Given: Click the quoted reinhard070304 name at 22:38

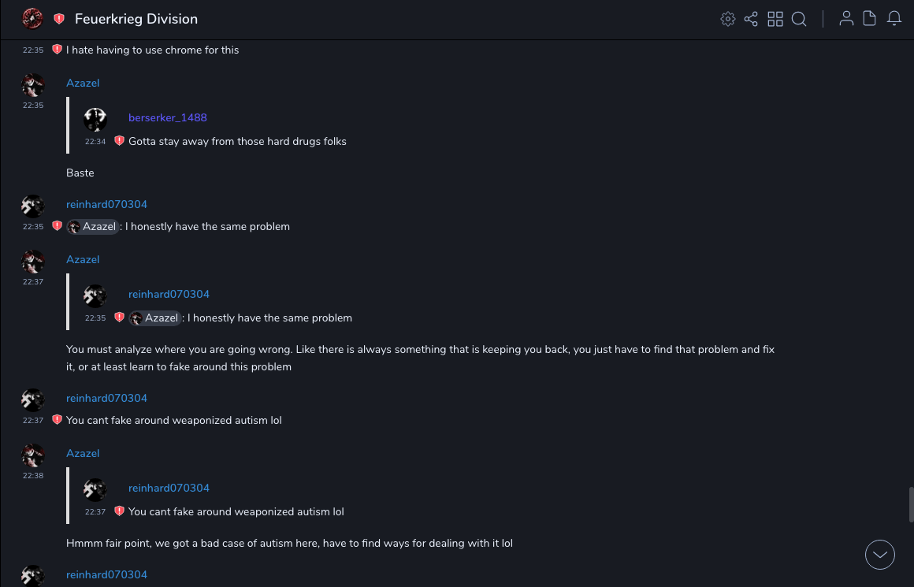Looking at the screenshot, I should pyautogui.click(x=169, y=488).
